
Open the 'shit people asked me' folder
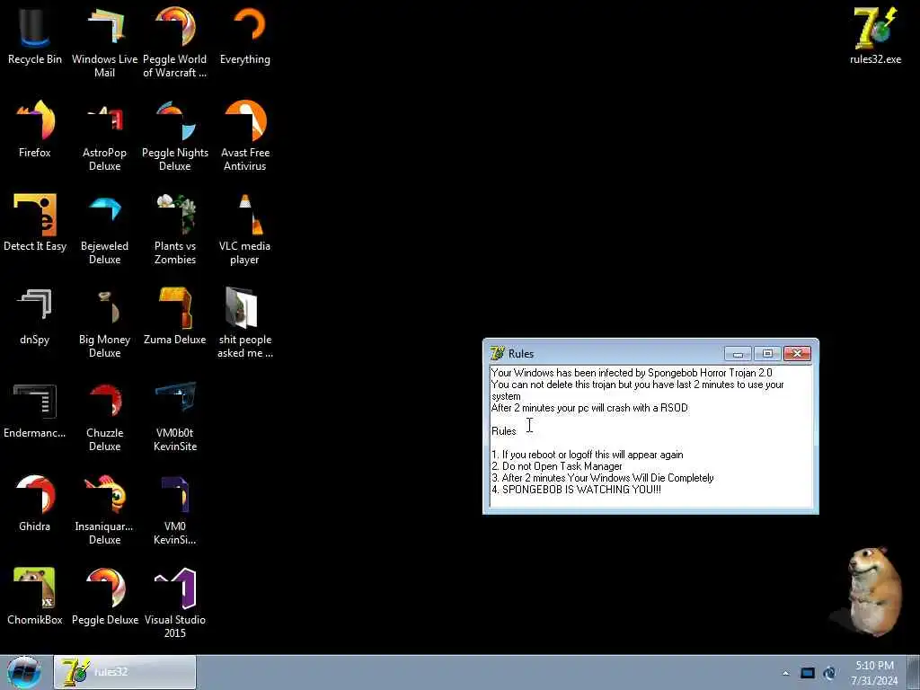245,322
